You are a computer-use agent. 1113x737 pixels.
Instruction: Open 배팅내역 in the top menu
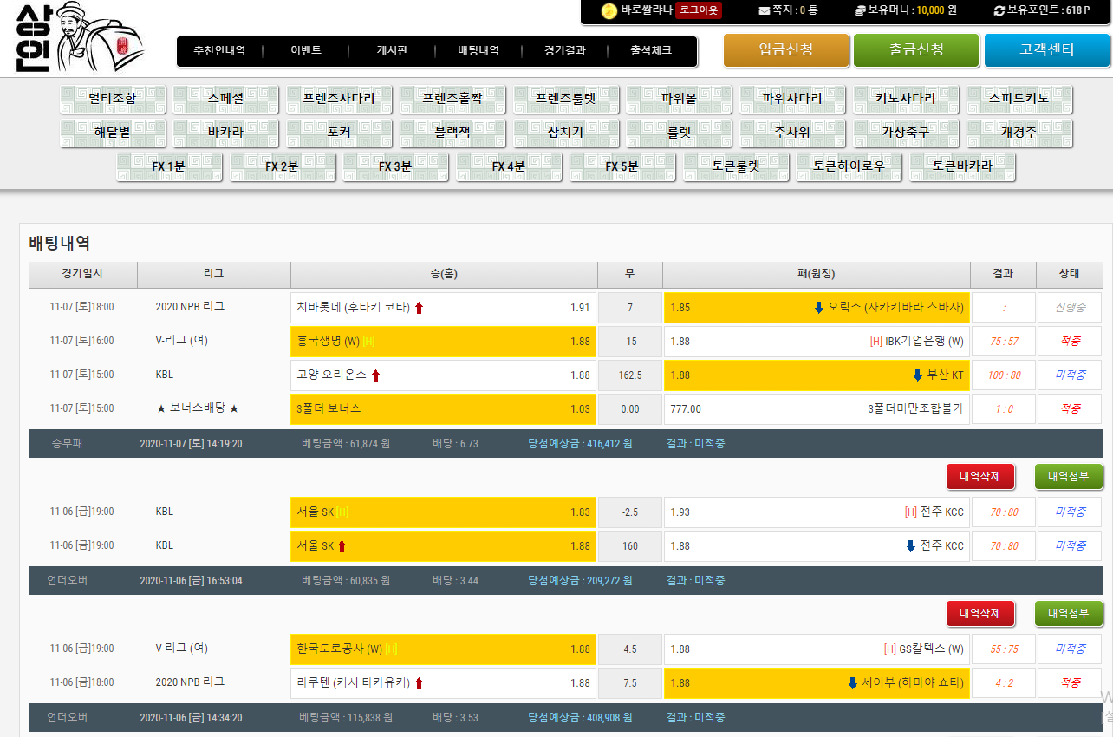click(478, 51)
